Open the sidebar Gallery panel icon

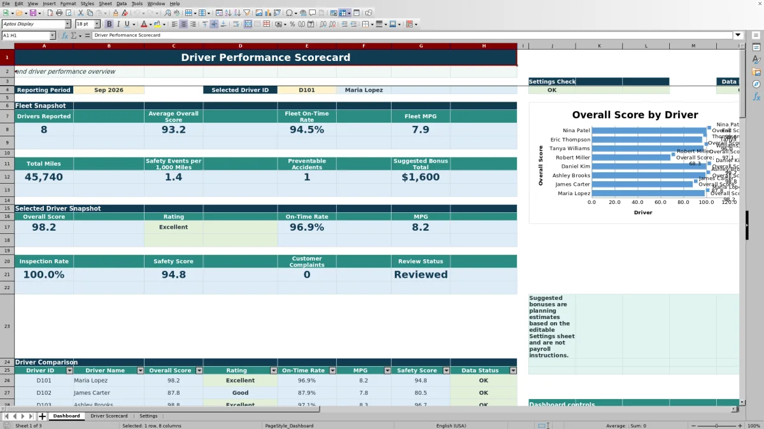[x=756, y=72]
